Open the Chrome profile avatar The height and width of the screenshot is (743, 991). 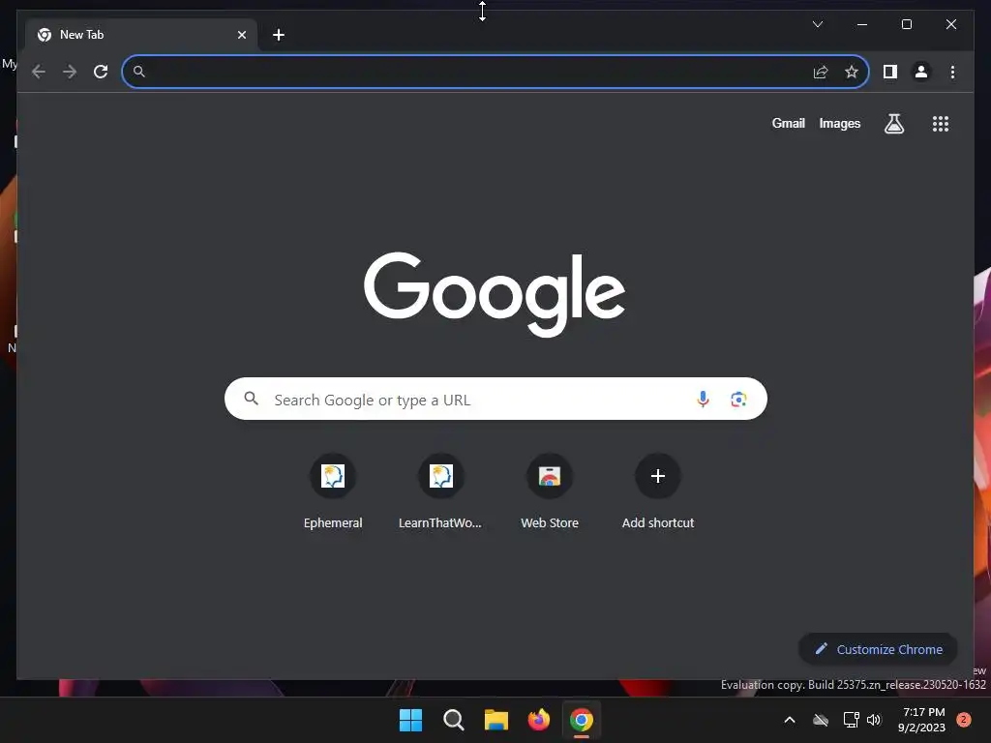[921, 72]
